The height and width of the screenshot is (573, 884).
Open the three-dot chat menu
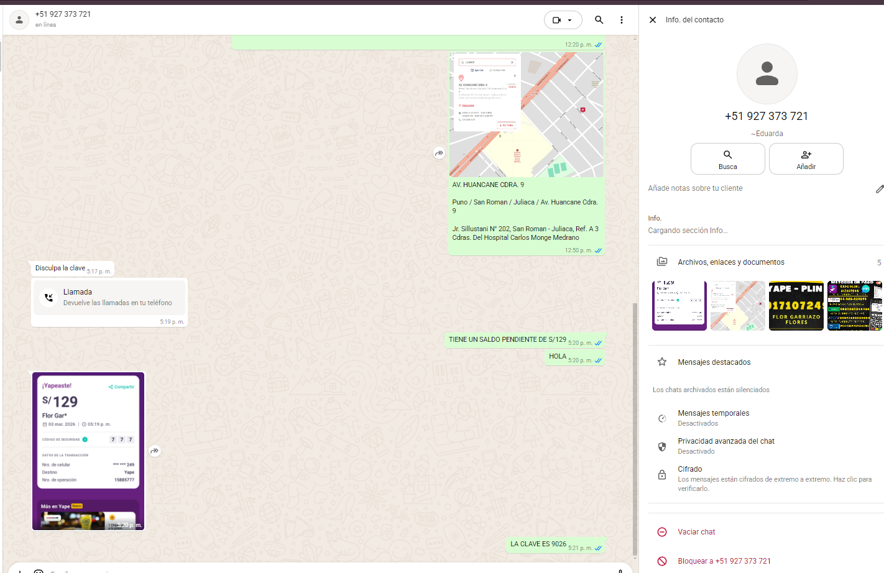[x=621, y=20]
